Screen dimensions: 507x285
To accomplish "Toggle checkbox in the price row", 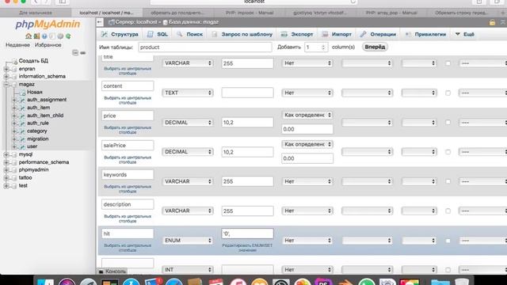I will (x=448, y=123).
